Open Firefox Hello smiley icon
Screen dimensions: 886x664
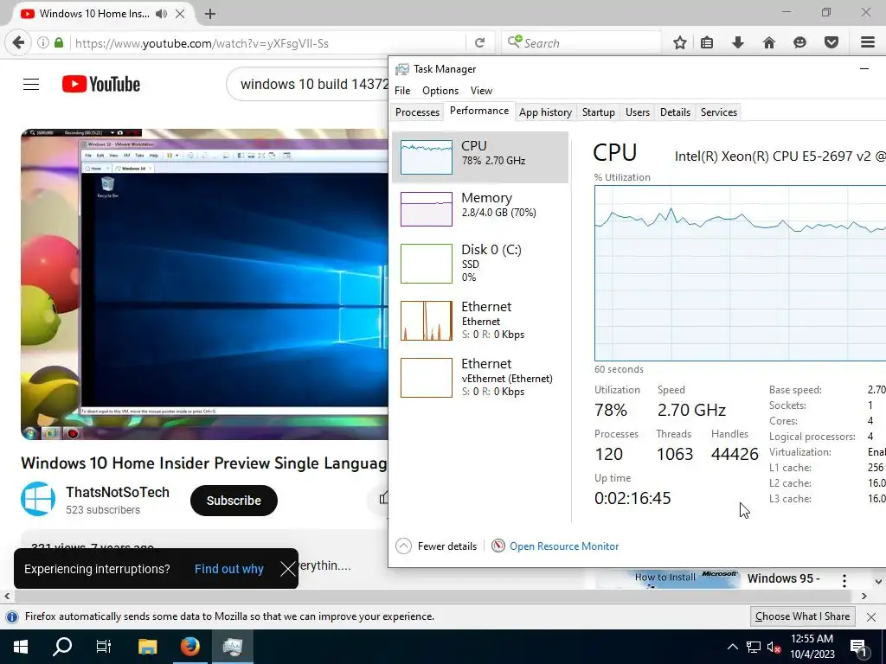[799, 43]
